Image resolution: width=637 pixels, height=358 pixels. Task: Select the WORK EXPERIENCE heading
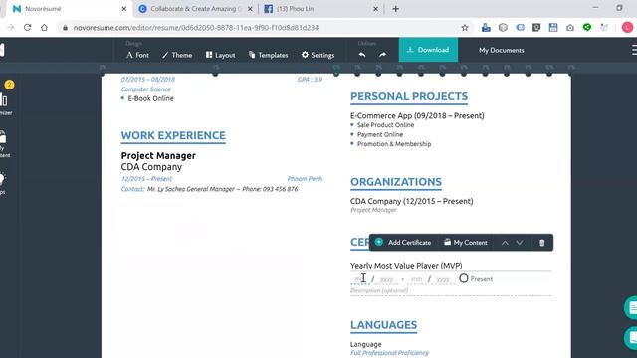click(173, 135)
